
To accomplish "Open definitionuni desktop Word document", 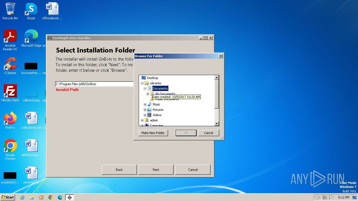I will coord(31,148).
